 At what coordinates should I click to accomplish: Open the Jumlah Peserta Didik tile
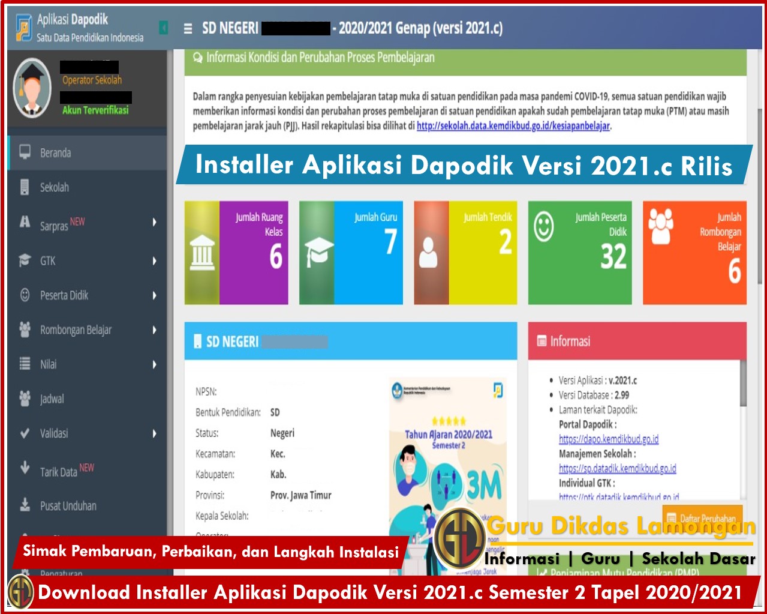[580, 253]
